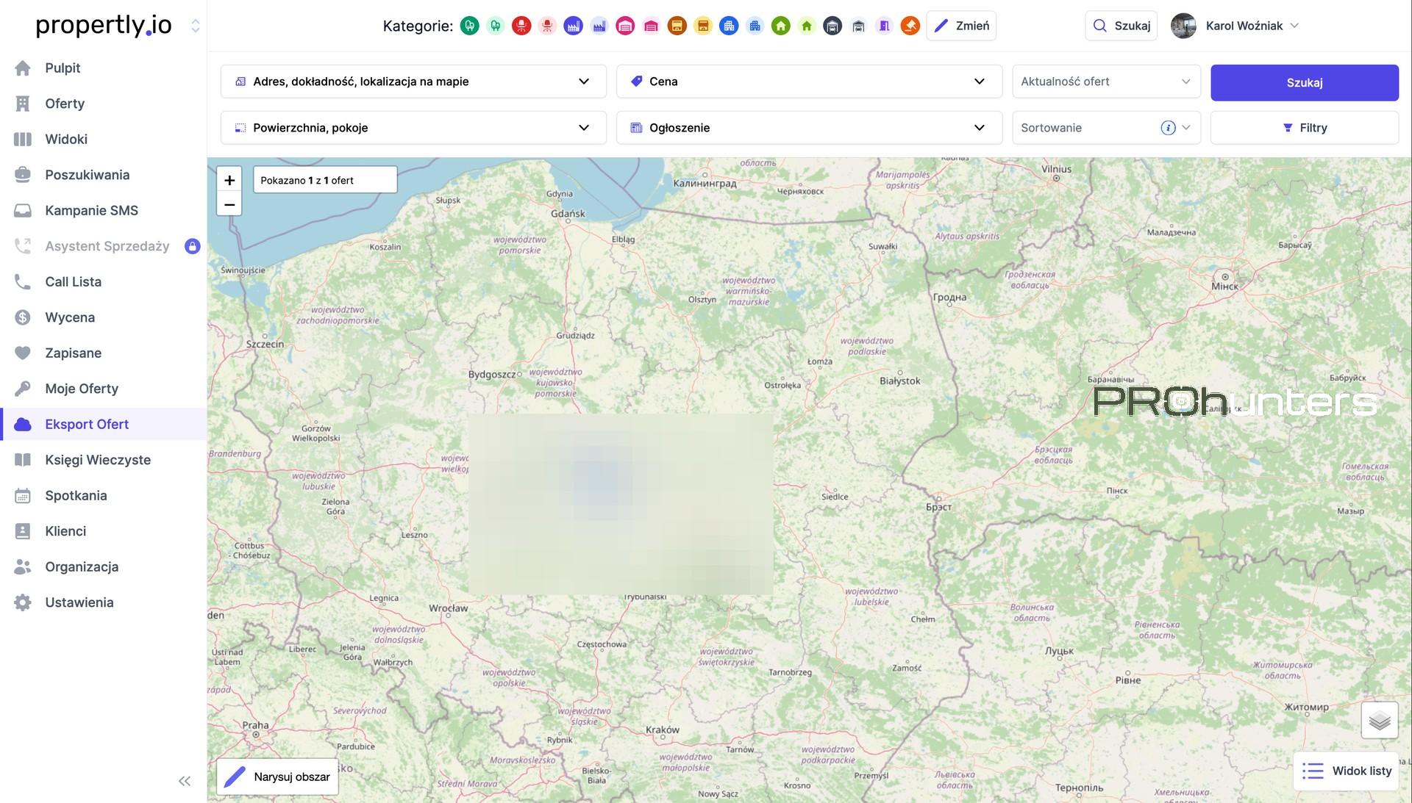Zoom in on the map
The height and width of the screenshot is (803, 1412).
coord(229,180)
